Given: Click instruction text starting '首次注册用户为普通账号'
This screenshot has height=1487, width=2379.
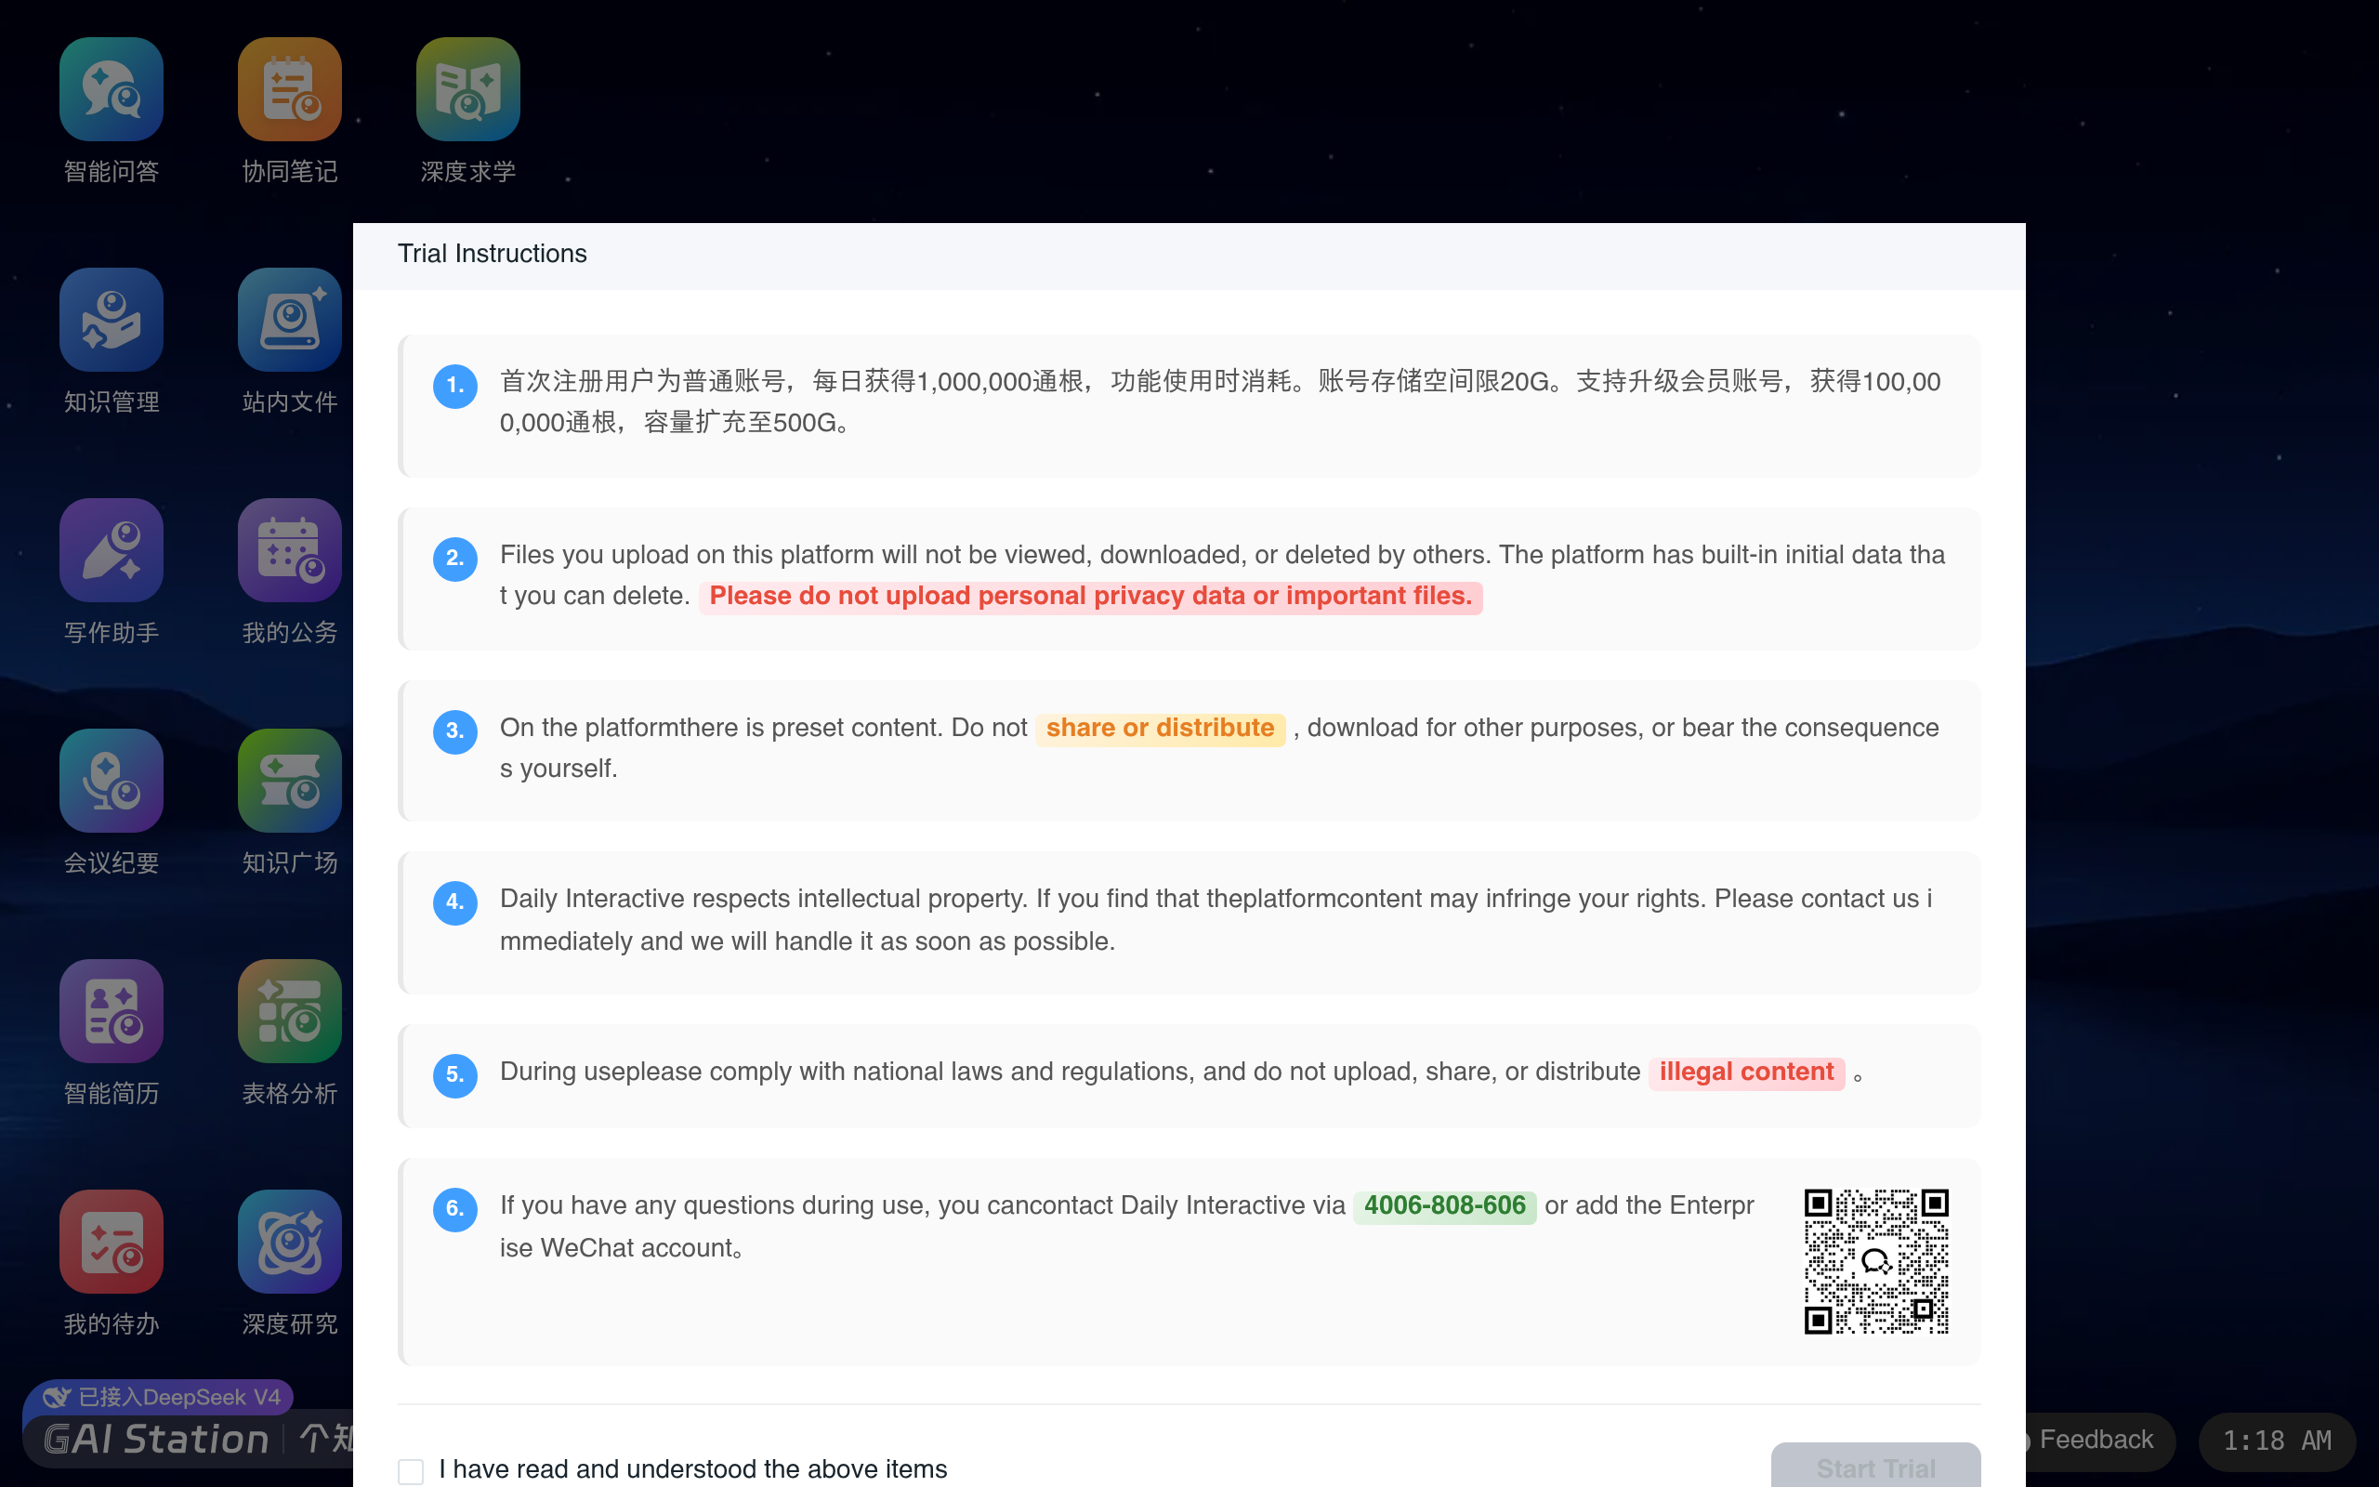Looking at the screenshot, I should click(x=1220, y=402).
